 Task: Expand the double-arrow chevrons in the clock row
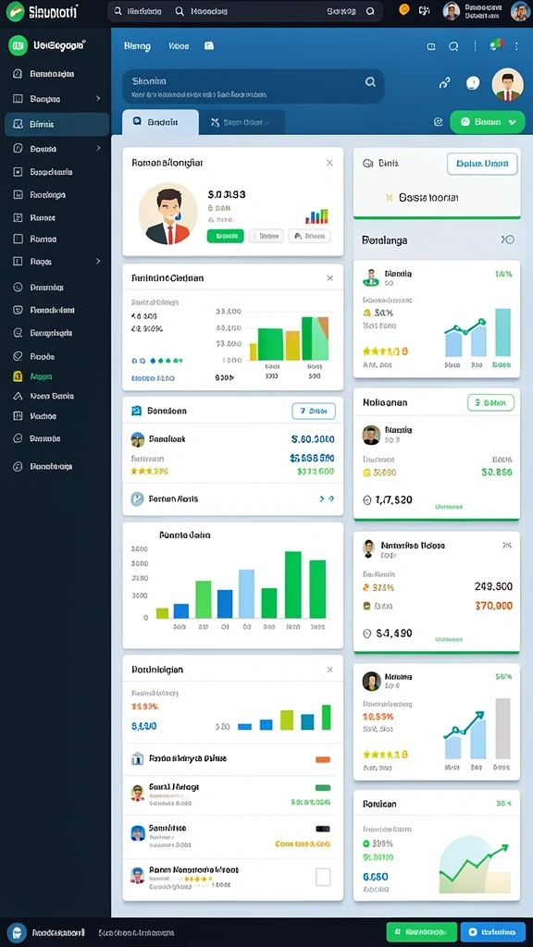click(x=327, y=498)
